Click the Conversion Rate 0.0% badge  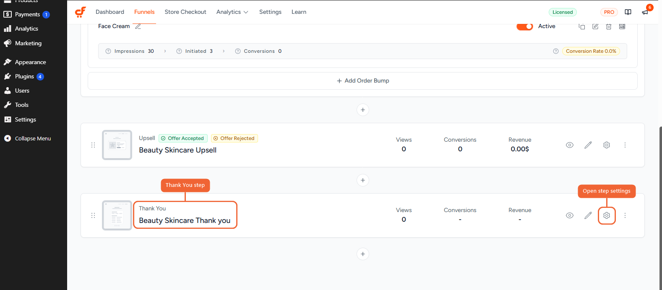pos(591,51)
